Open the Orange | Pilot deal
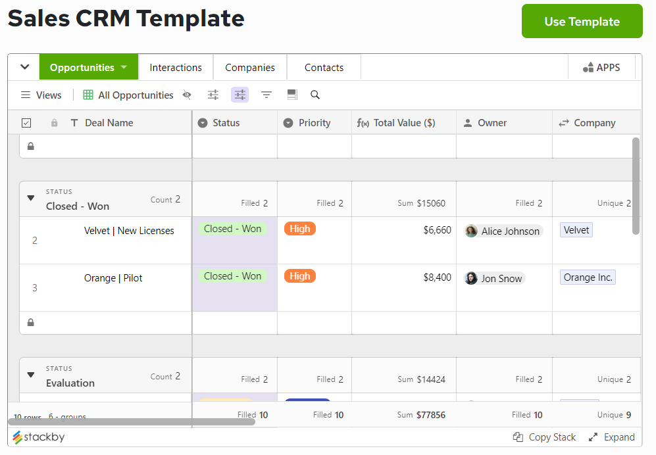This screenshot has width=656, height=455. click(x=113, y=278)
